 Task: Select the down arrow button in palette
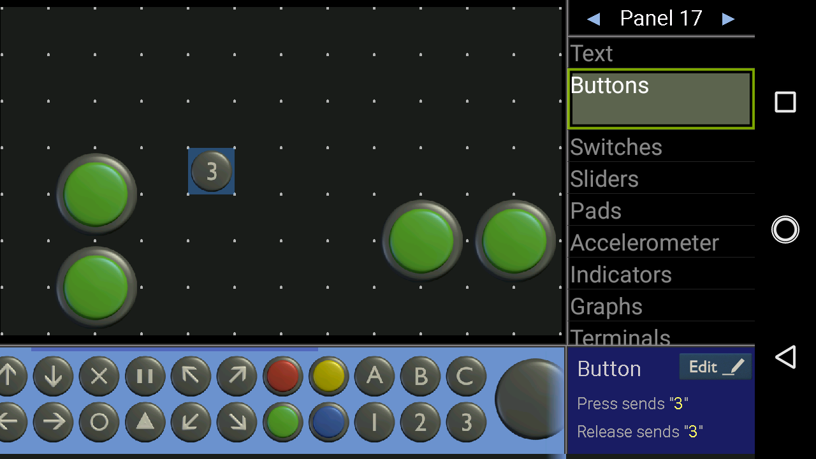pos(53,376)
